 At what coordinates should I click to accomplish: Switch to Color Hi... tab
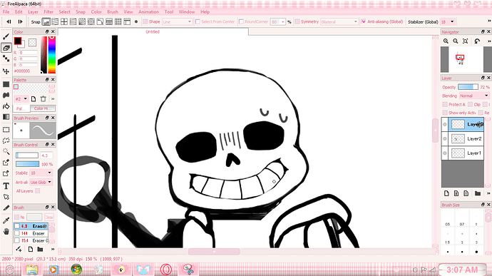(x=43, y=108)
